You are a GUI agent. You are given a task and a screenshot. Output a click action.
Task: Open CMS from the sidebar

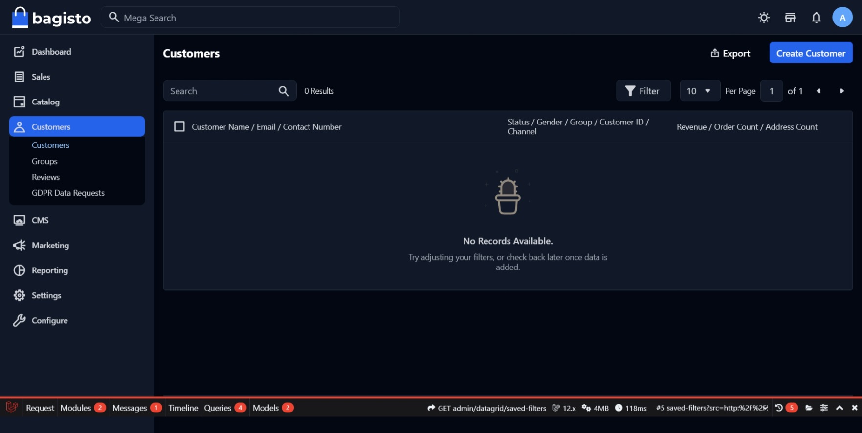[x=77, y=220]
